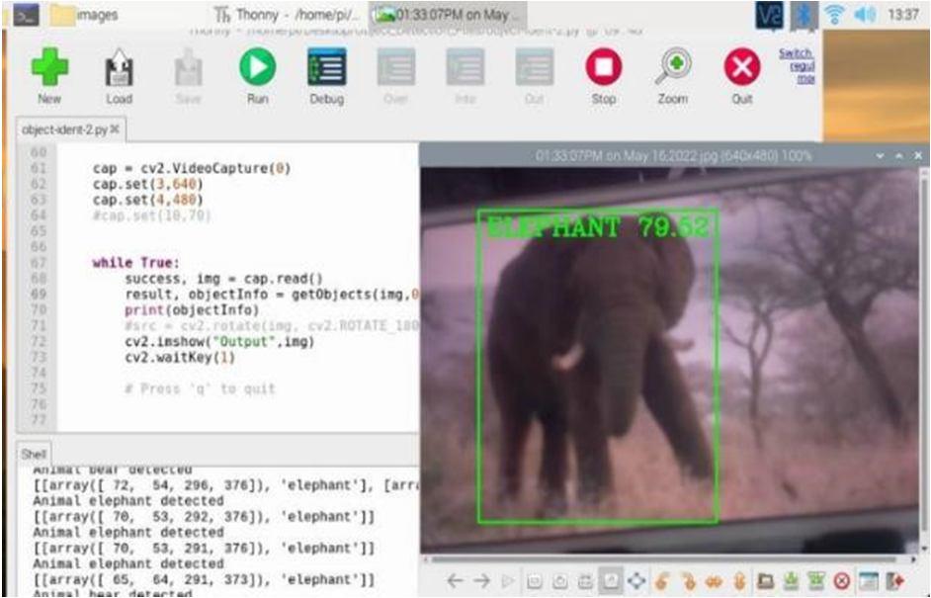Click the comment "# Press 'q' to quit"
This screenshot has height=598, width=931.
coord(200,389)
